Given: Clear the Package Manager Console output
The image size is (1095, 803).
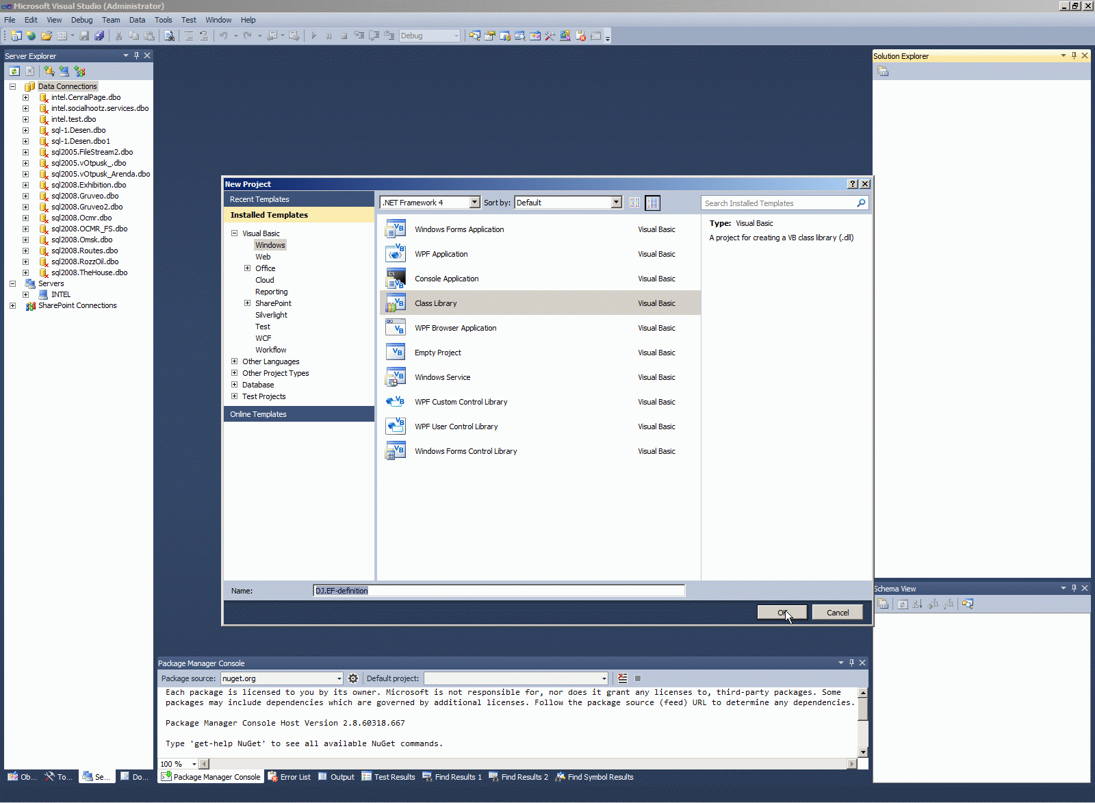Looking at the screenshot, I should click(x=622, y=678).
